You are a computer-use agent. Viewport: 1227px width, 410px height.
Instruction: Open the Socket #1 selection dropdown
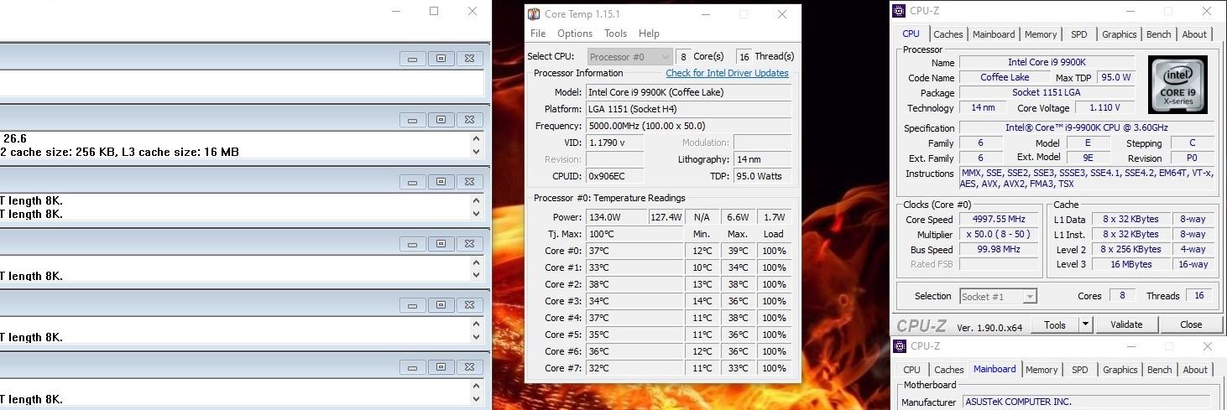point(998,296)
